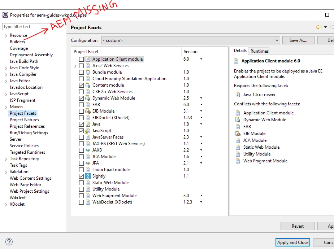Click the Static Web Module facet icon
This screenshot has height=249, width=334.
(x=88, y=183)
